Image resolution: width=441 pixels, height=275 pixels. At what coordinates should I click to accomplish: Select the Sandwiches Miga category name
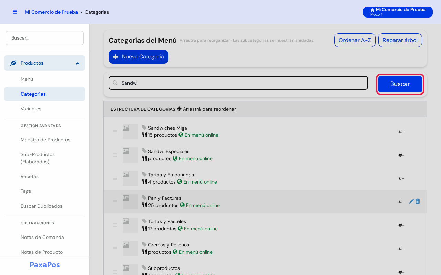click(167, 128)
